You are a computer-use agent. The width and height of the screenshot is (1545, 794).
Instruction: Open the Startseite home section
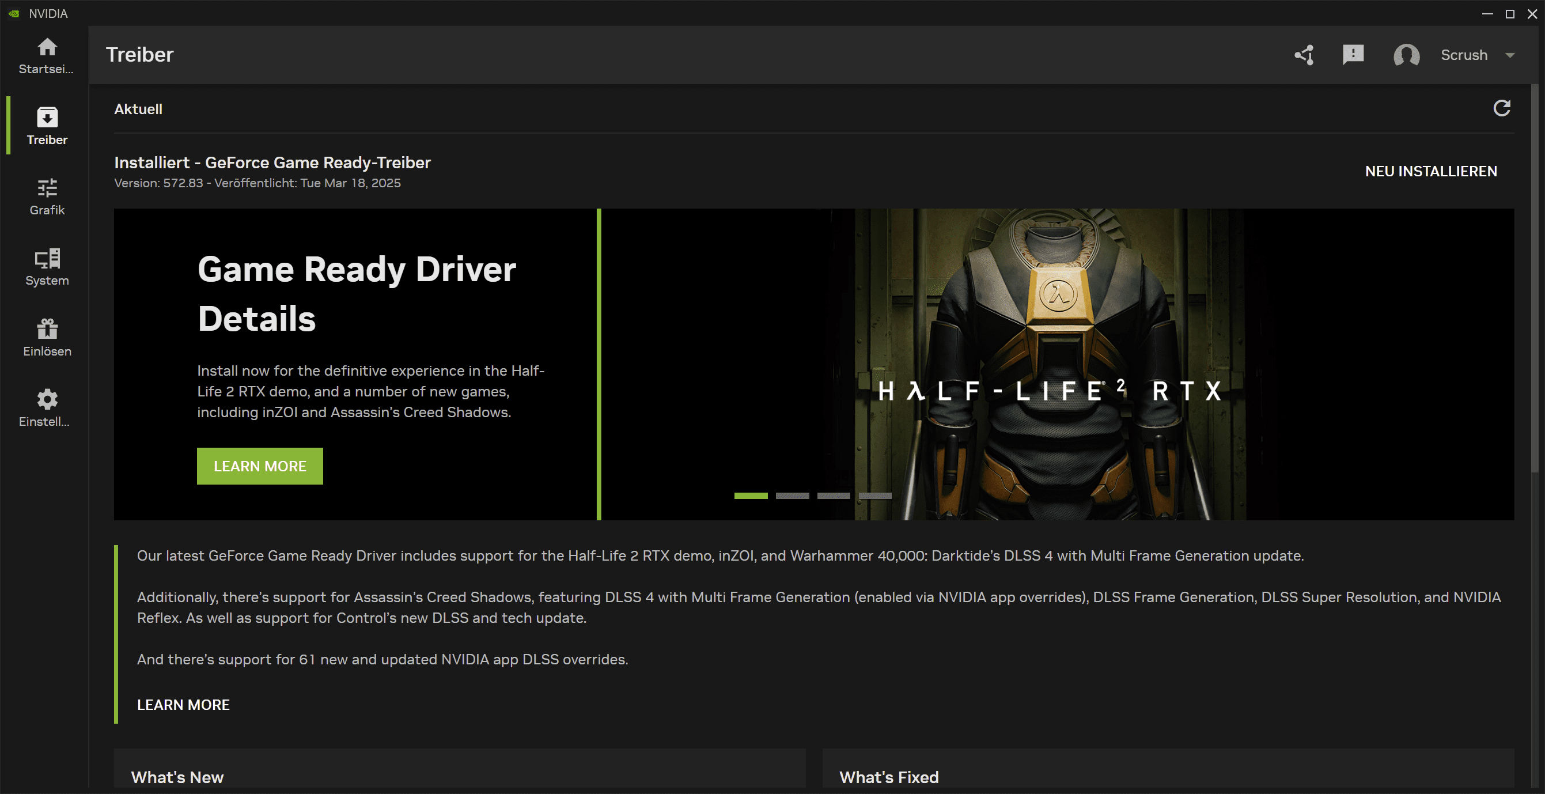[47, 56]
